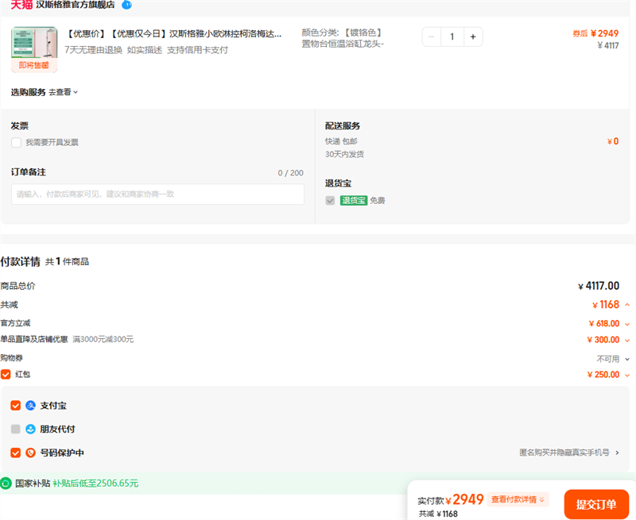Increase quantity with plus button
This screenshot has height=520, width=636.
(473, 37)
